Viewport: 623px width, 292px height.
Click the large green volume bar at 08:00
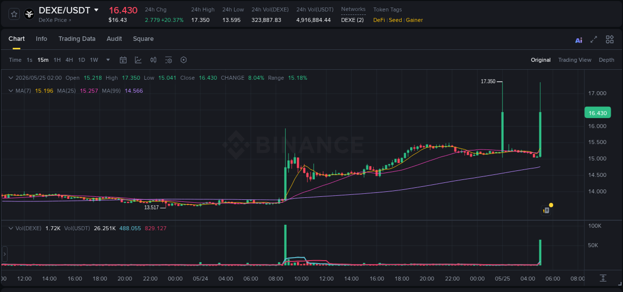pyautogui.click(x=286, y=245)
